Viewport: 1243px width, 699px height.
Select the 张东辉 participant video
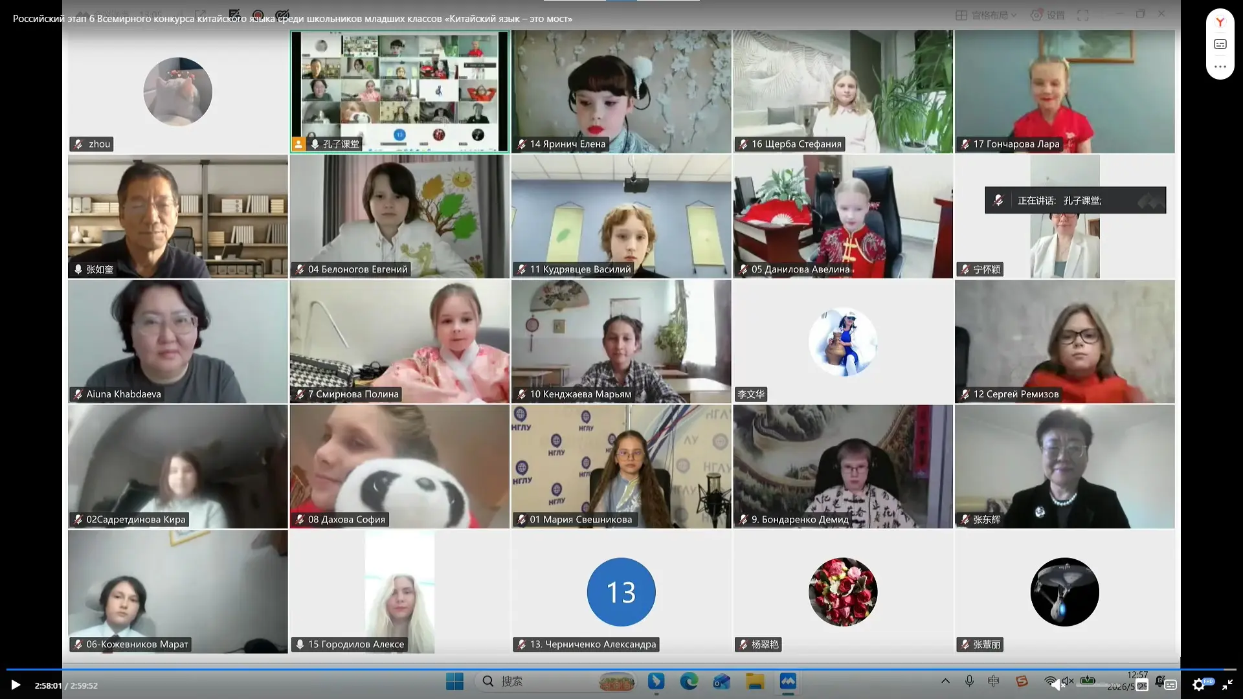[1064, 466]
